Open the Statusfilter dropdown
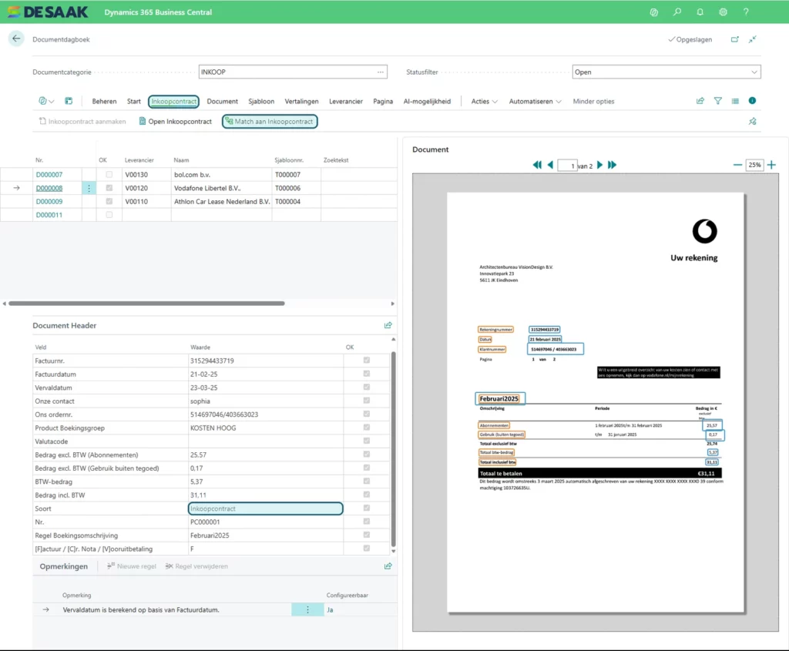Screen dimensions: 789x651 coord(754,72)
